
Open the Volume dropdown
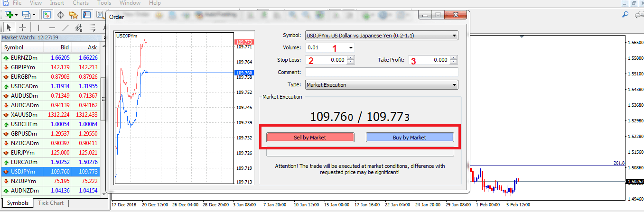tap(351, 47)
